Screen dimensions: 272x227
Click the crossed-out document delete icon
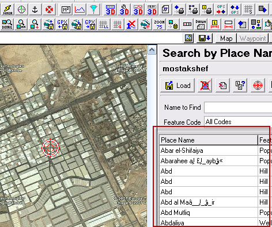pos(205,86)
